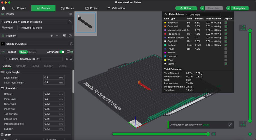Click the Slice plate button
The width and height of the screenshot is (256, 140).
214,8
